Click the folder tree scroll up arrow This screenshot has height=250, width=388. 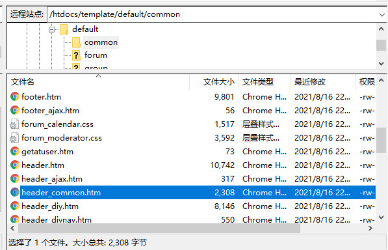point(382,29)
